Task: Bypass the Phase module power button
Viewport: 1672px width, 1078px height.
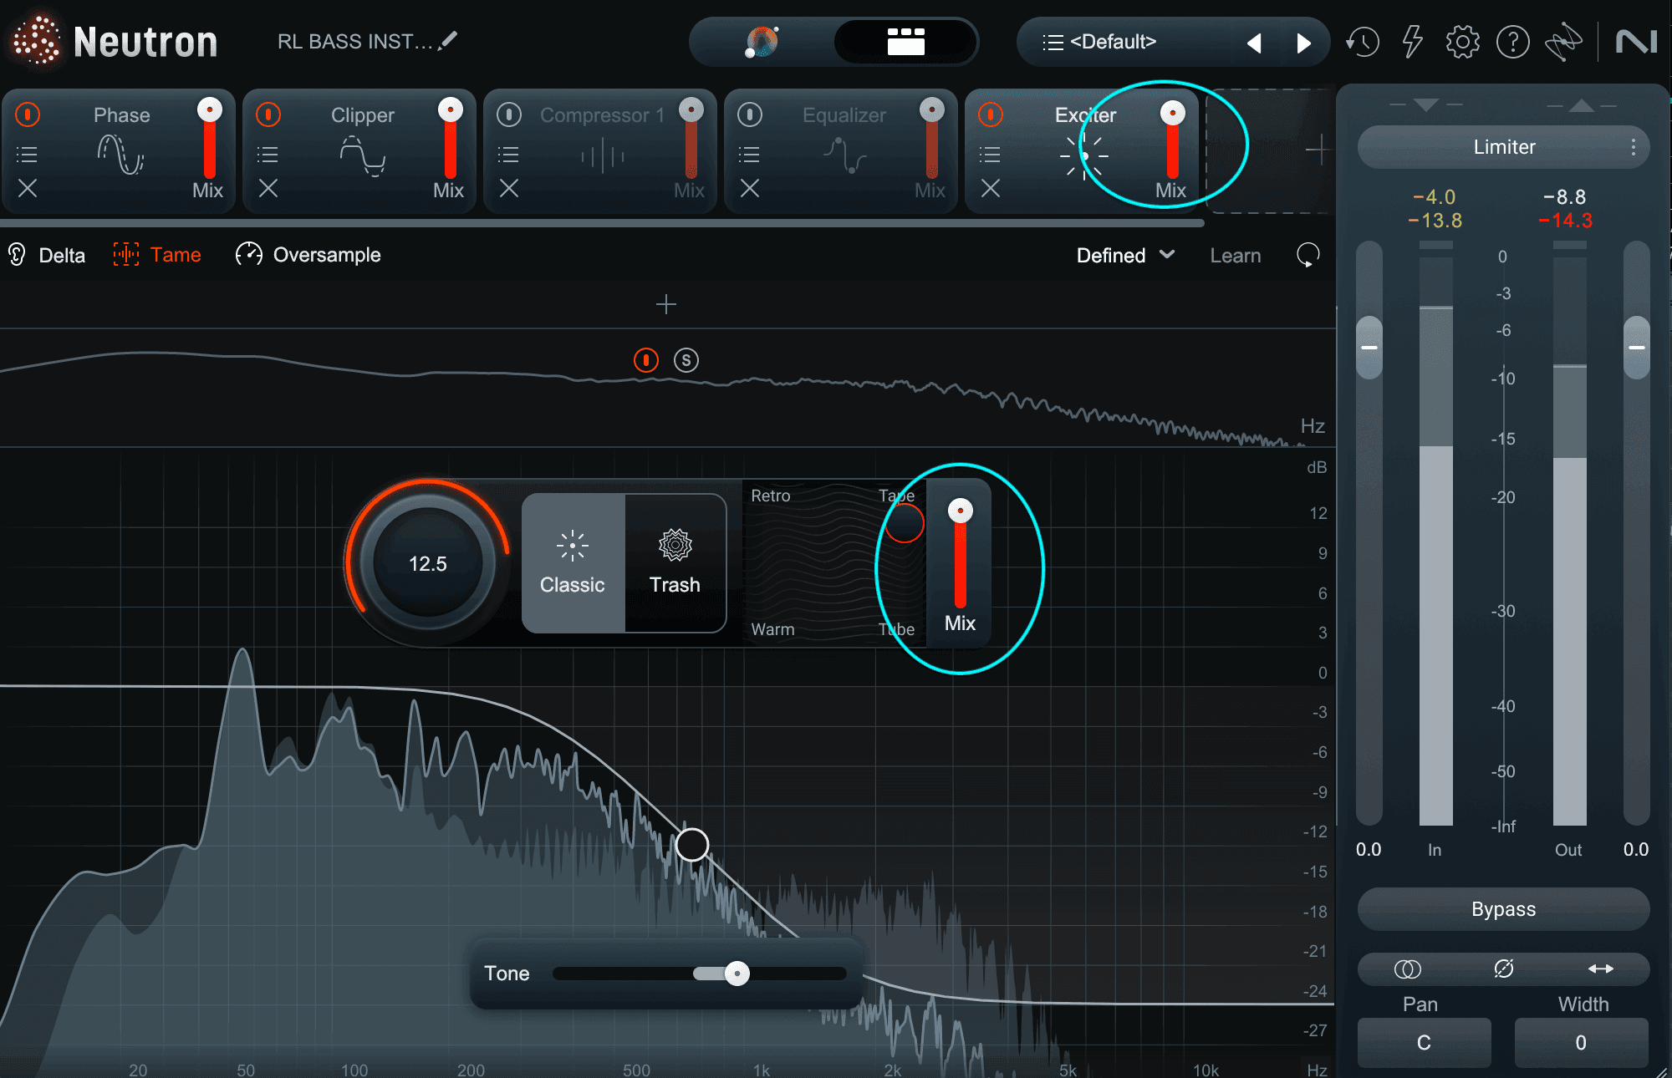Action: (x=28, y=114)
